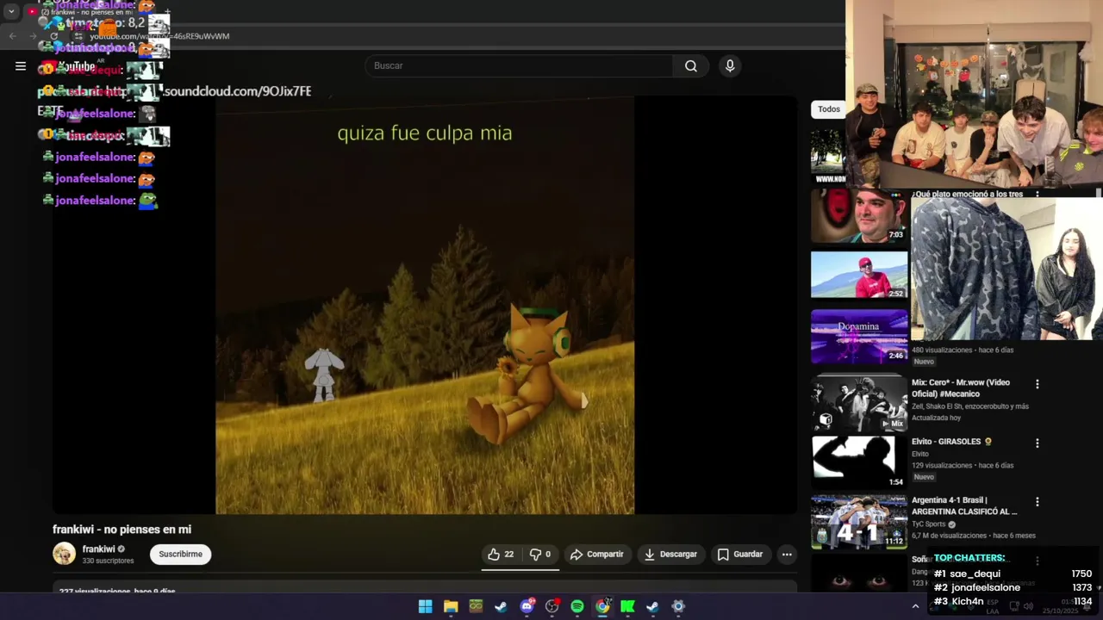Like the video with thumbs up

click(x=501, y=555)
